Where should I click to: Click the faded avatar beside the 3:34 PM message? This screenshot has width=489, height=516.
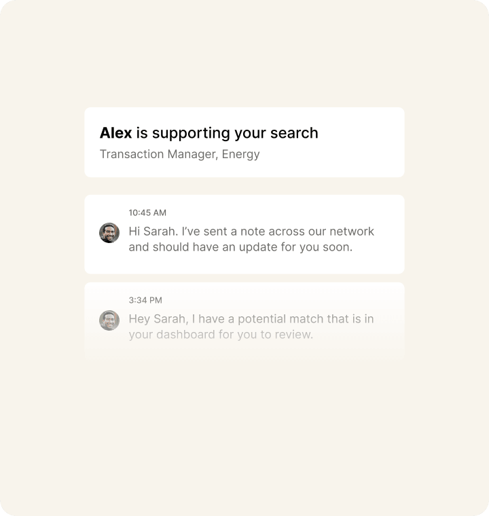click(109, 320)
